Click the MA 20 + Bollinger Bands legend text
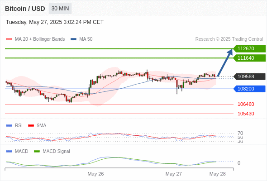The height and width of the screenshot is (181, 267). 40,39
